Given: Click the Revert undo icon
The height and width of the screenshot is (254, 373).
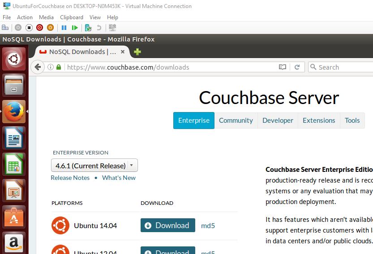Looking at the screenshot, I should point(99,28).
